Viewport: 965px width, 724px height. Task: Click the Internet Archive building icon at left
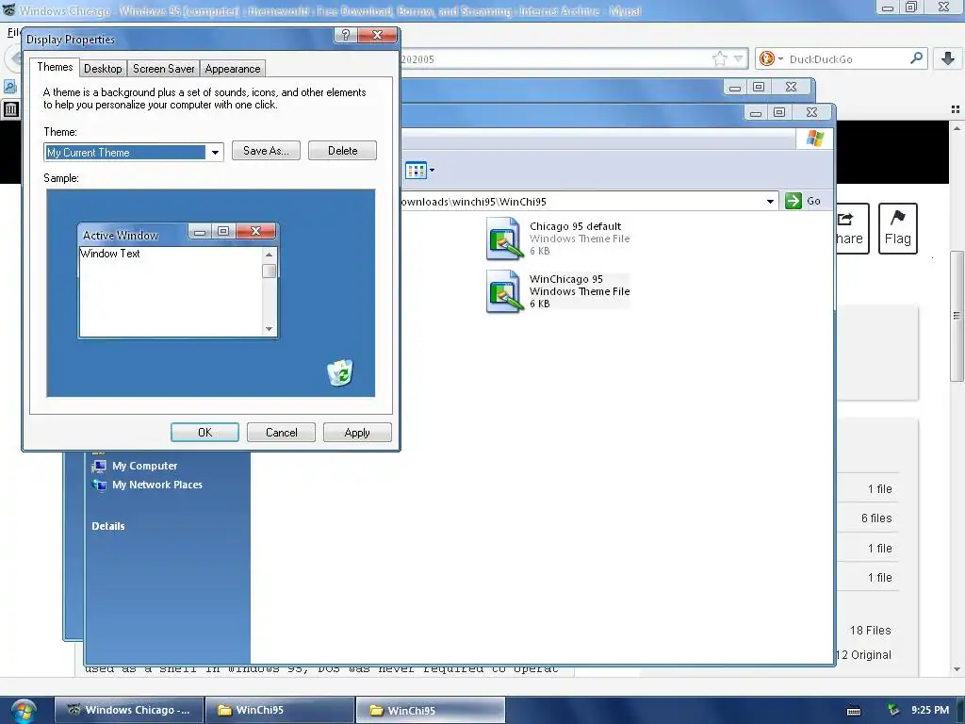pyautogui.click(x=11, y=109)
